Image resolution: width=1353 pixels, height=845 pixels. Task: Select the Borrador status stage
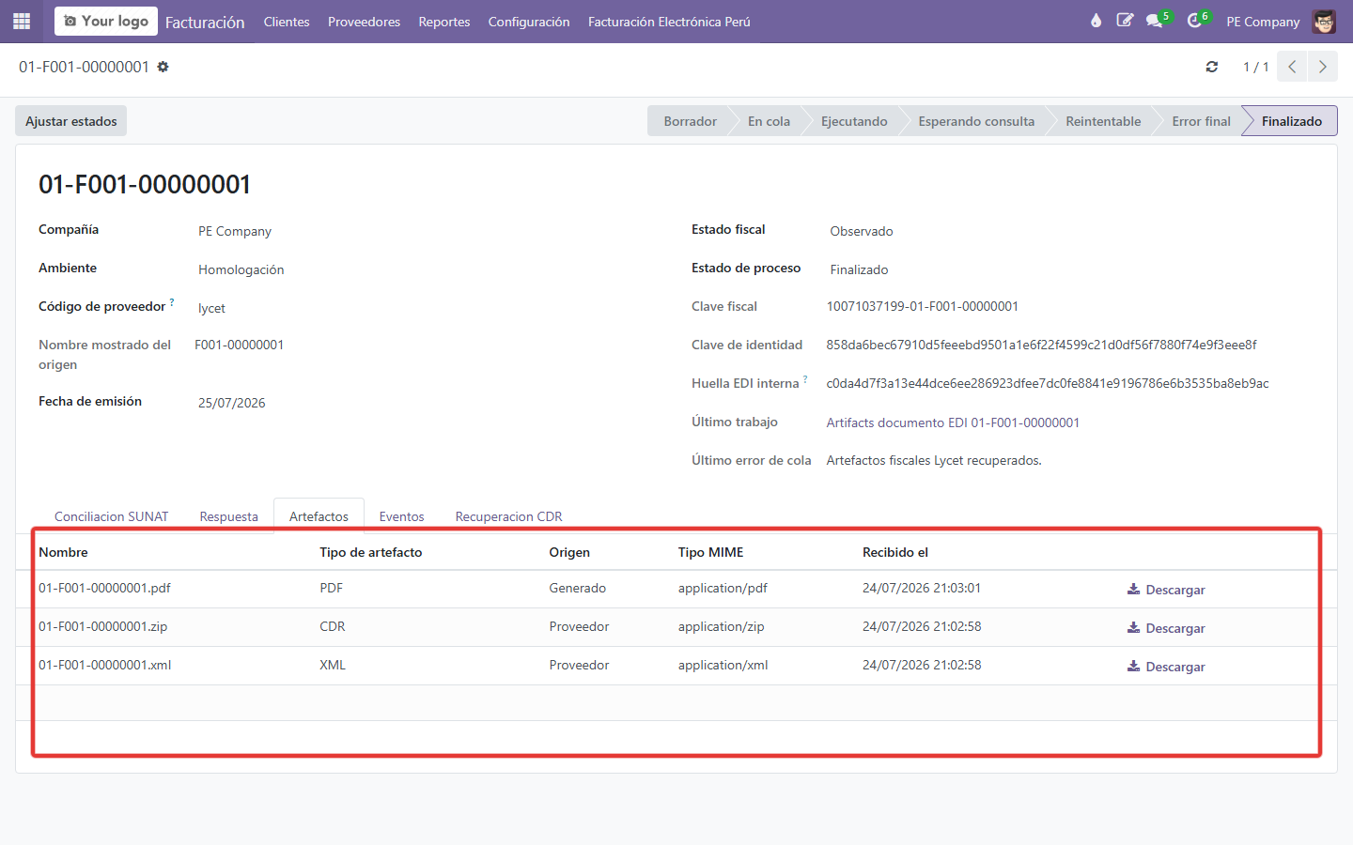[690, 121]
